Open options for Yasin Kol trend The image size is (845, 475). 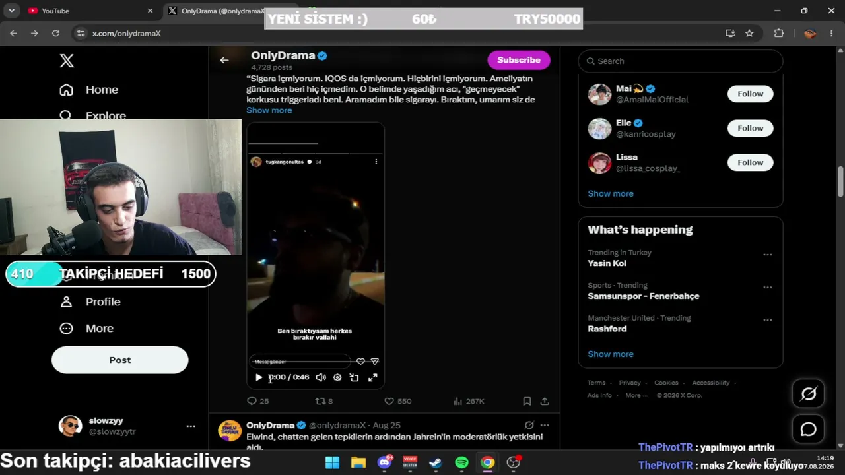768,255
